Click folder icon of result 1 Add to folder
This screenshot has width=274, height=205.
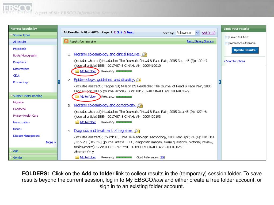coord(77,71)
